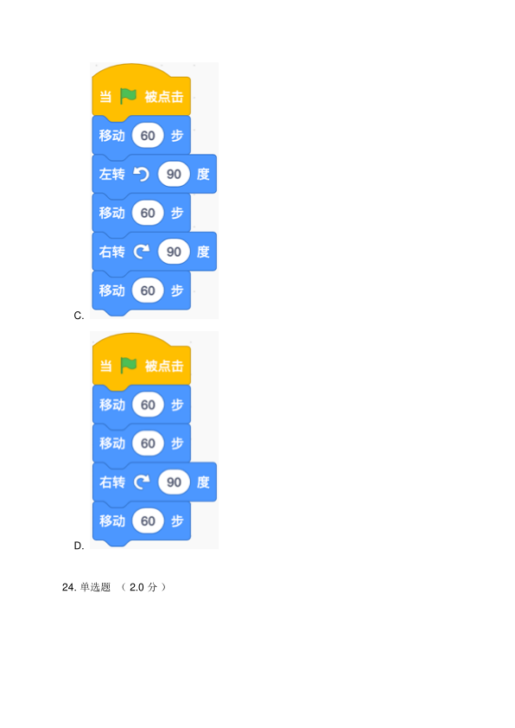
Task: Select the 60 value in option C's last 移动 block
Action: pos(148,291)
